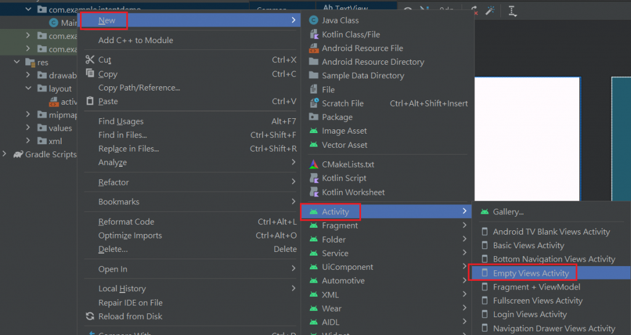Click the Scratch File icon
This screenshot has height=335, width=631.
tap(314, 103)
